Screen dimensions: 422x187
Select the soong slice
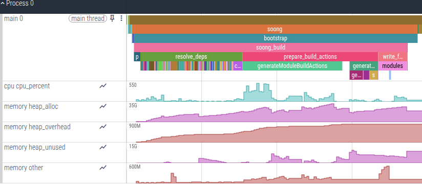point(275,29)
